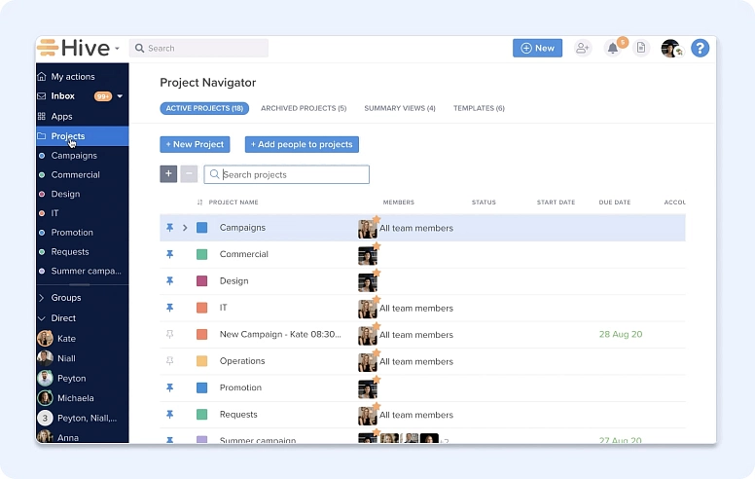Open the help question mark icon

pyautogui.click(x=700, y=48)
